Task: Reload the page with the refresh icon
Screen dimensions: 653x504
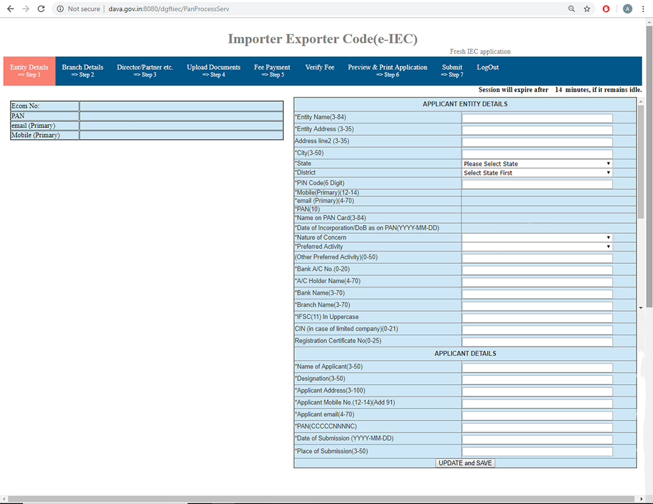Action: (x=41, y=9)
